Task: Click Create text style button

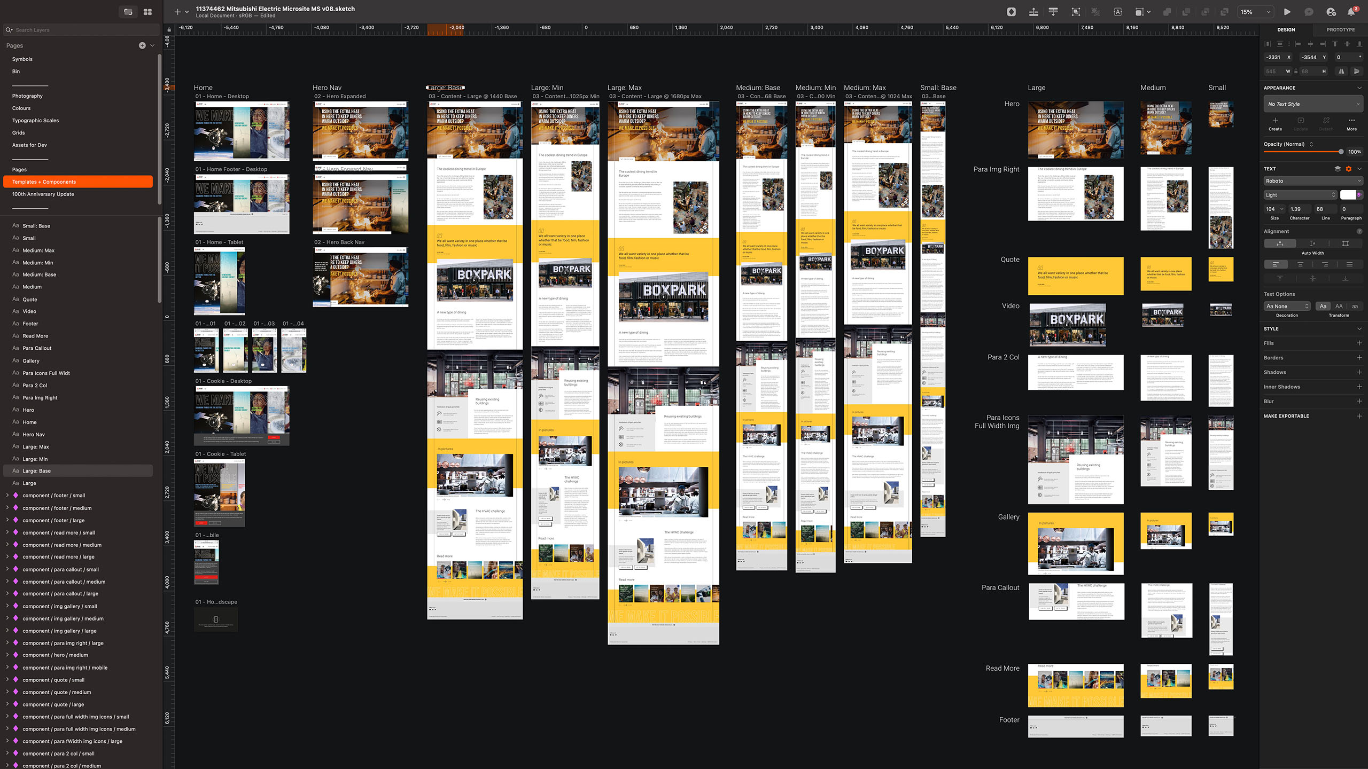Action: (x=1275, y=124)
